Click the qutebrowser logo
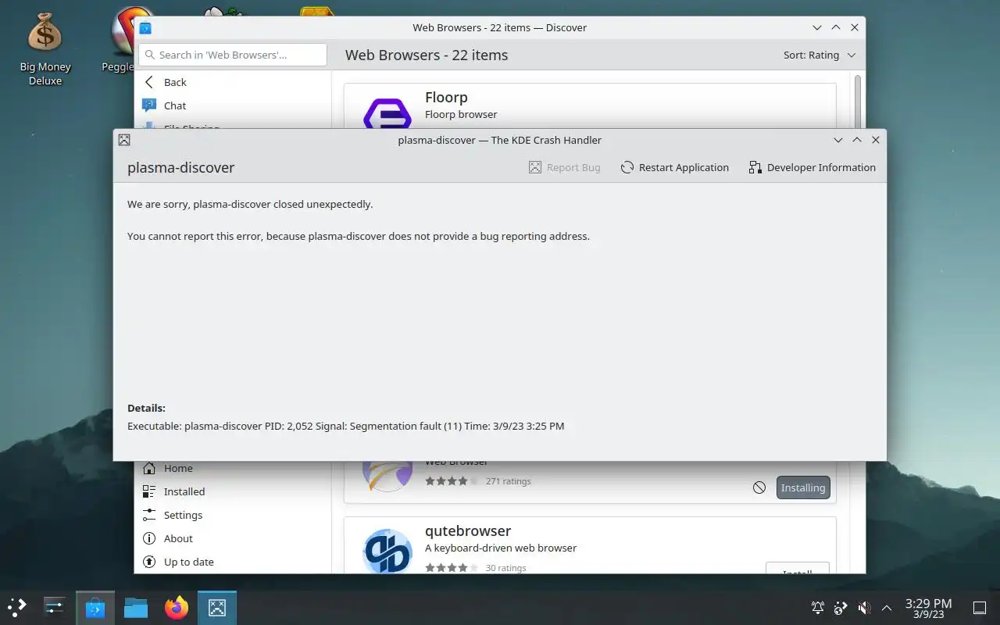 pyautogui.click(x=387, y=551)
